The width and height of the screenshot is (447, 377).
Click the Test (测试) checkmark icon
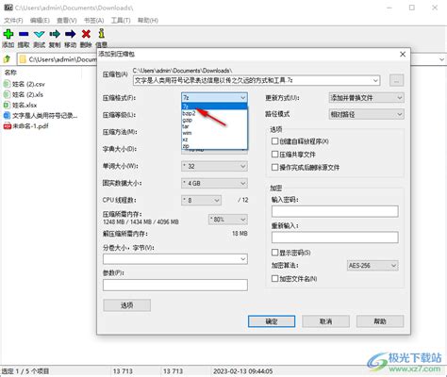(40, 34)
